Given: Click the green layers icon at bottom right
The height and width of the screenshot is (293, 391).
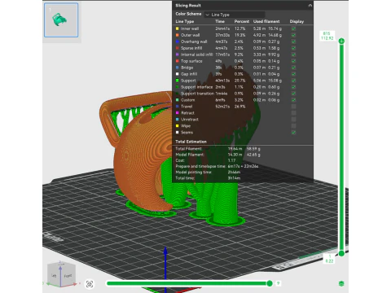Looking at the screenshot, I should tap(341, 283).
